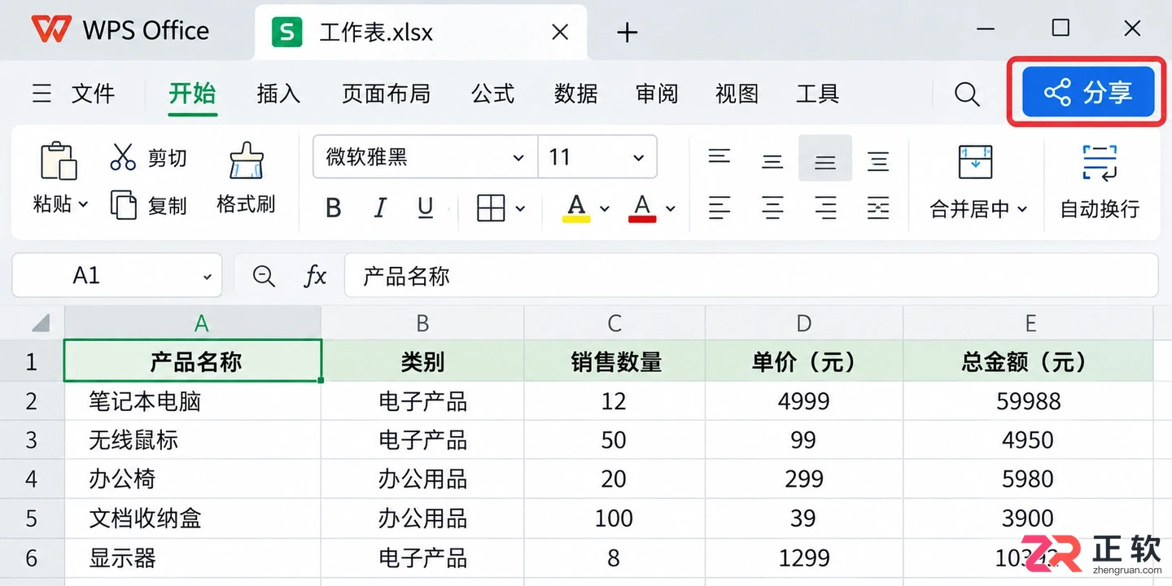Click the select-all corner triangle
Image resolution: width=1172 pixels, height=586 pixels.
[41, 323]
